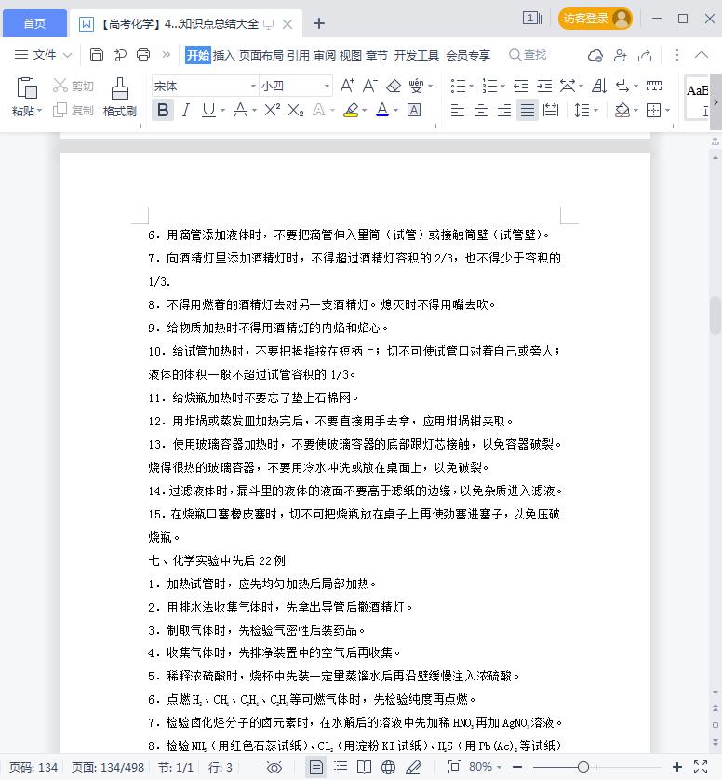Toggle the pen markup mode icon
This screenshot has height=780, width=722.
413,768
